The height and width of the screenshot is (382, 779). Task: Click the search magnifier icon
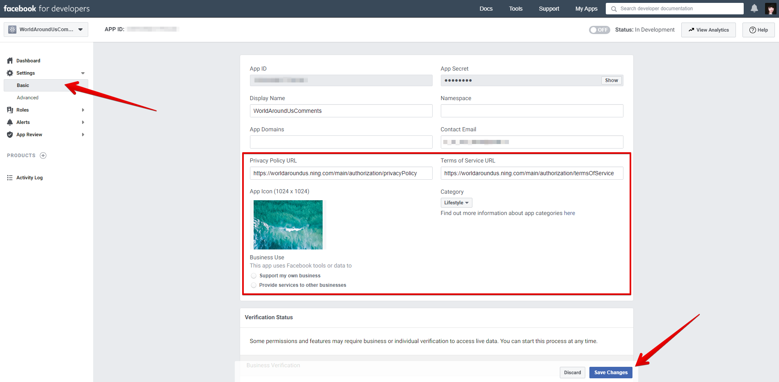pos(614,9)
